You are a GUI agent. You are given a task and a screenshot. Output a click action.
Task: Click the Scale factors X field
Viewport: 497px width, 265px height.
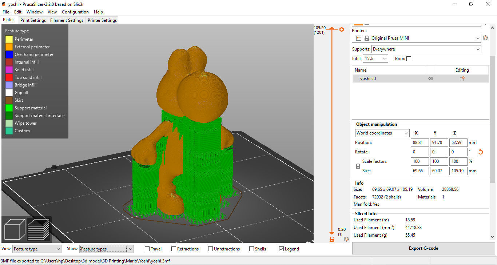[420, 161]
